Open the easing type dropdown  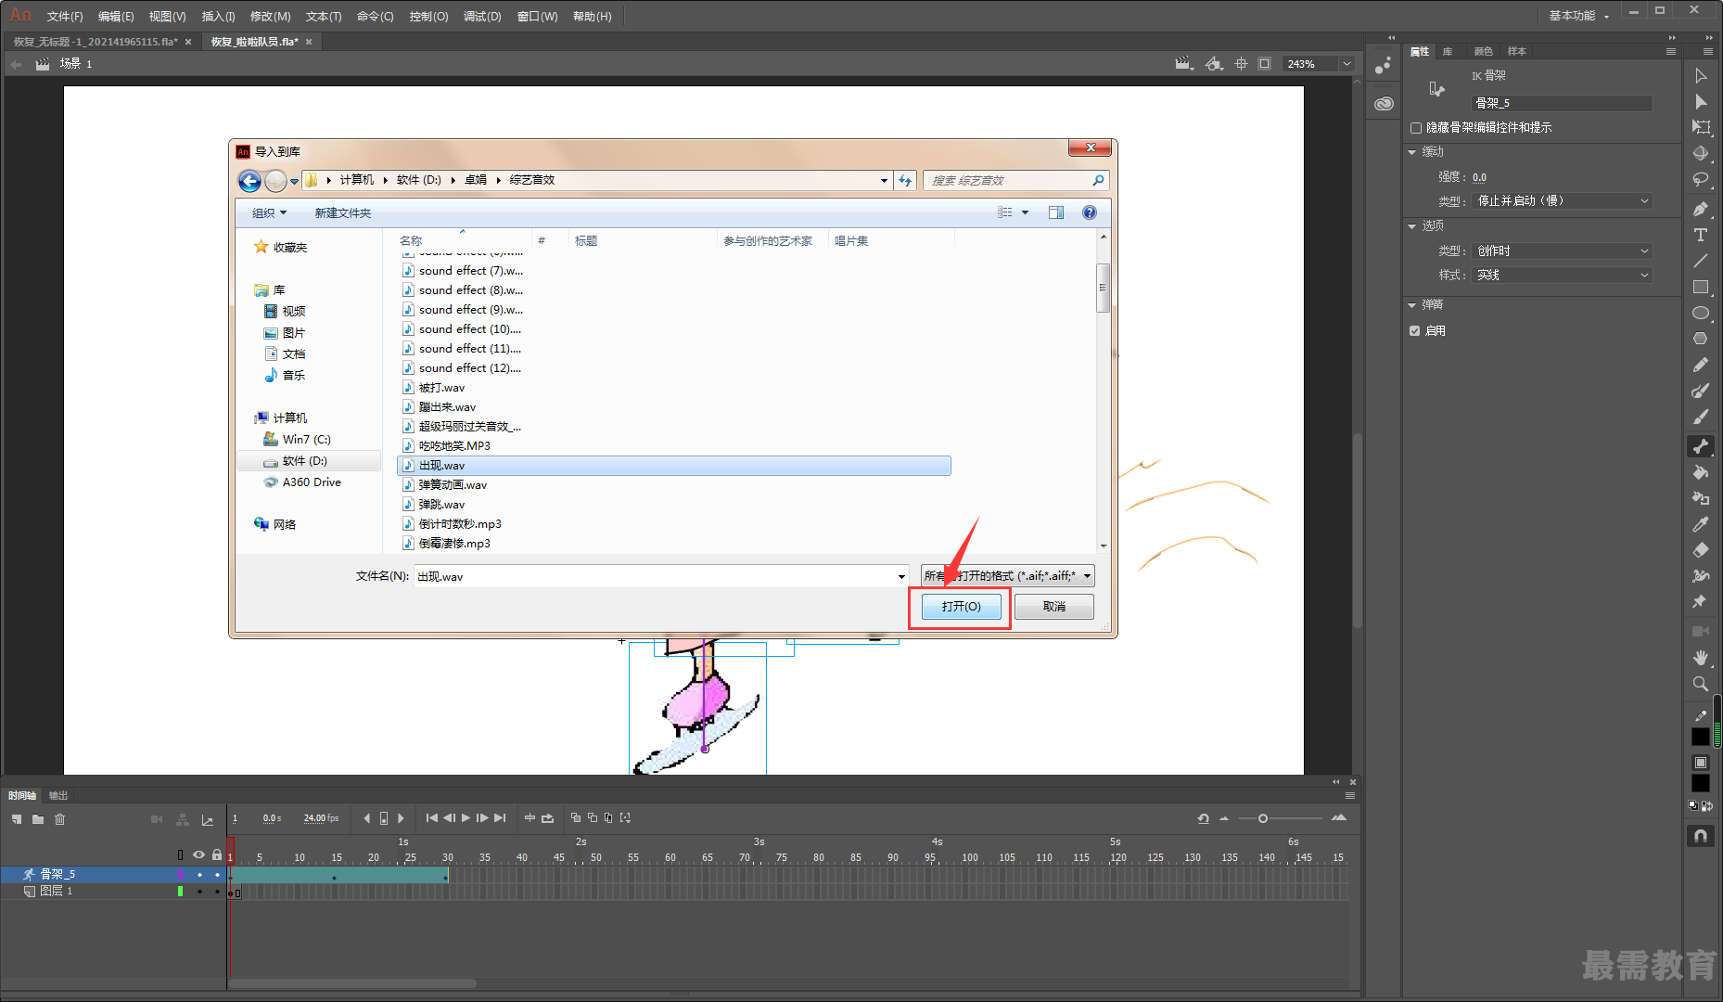coord(1563,201)
